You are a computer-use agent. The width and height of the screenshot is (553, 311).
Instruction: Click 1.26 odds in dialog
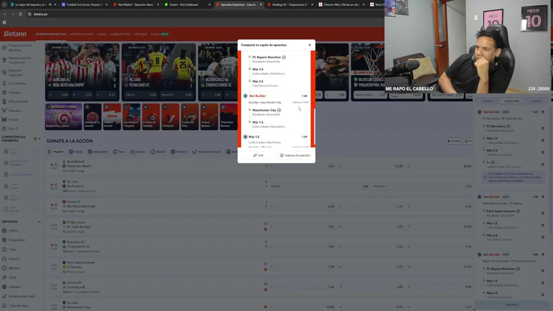tap(304, 96)
